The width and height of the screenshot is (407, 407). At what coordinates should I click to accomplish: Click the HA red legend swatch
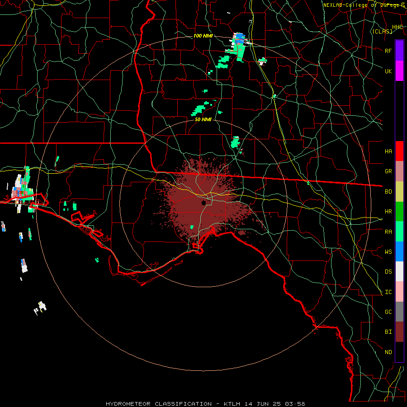click(x=399, y=151)
